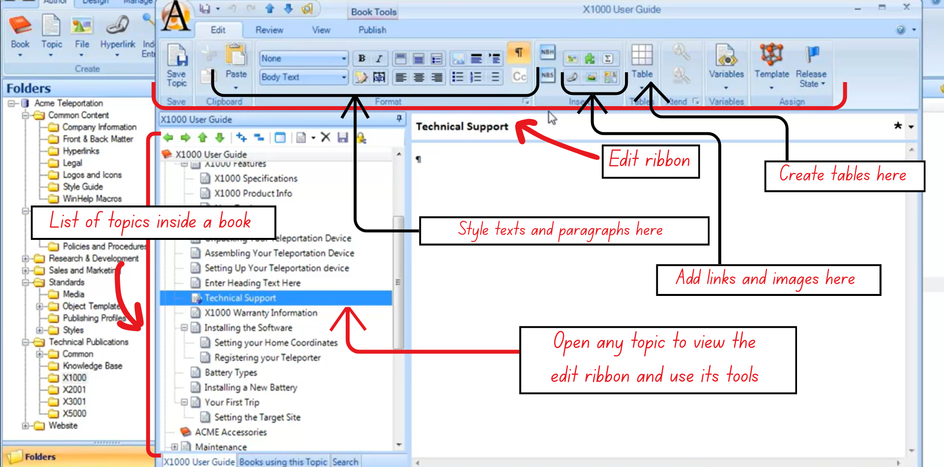The width and height of the screenshot is (944, 467).
Task: Switch to Books using this Topic view
Action: point(283,461)
